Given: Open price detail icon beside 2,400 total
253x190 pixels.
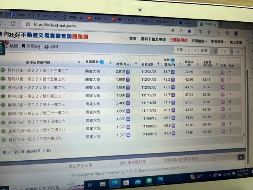Looking at the screenshot, I should pos(128,103).
